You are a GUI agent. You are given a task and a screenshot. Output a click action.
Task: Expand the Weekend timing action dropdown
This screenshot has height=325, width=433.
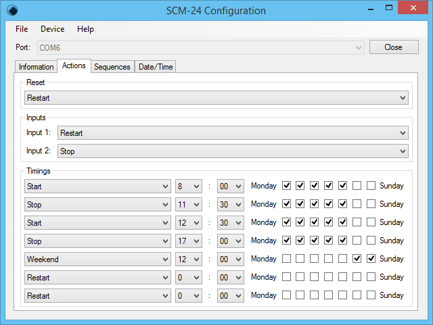coord(97,259)
